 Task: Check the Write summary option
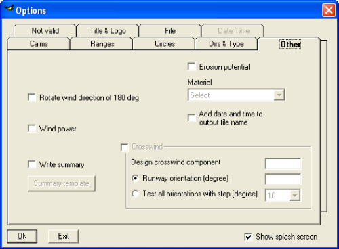tap(32, 164)
